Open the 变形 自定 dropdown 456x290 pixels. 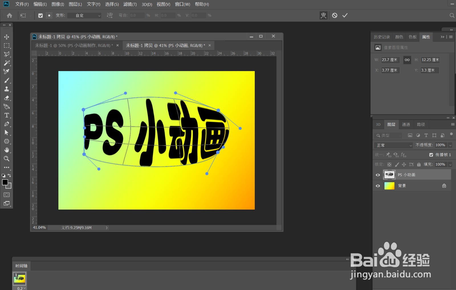[84, 15]
